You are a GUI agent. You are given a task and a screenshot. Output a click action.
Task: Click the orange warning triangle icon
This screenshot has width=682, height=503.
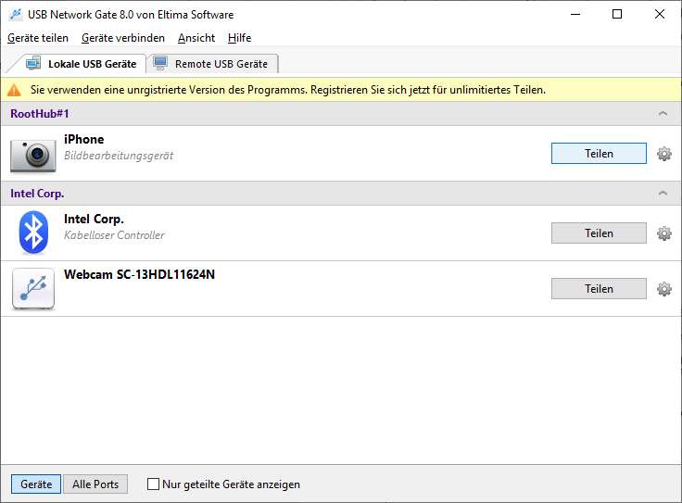click(14, 90)
